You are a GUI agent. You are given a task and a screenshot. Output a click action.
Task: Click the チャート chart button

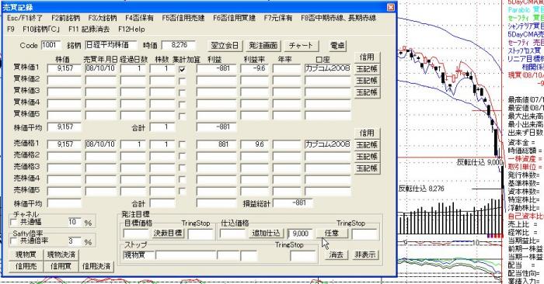(x=301, y=45)
